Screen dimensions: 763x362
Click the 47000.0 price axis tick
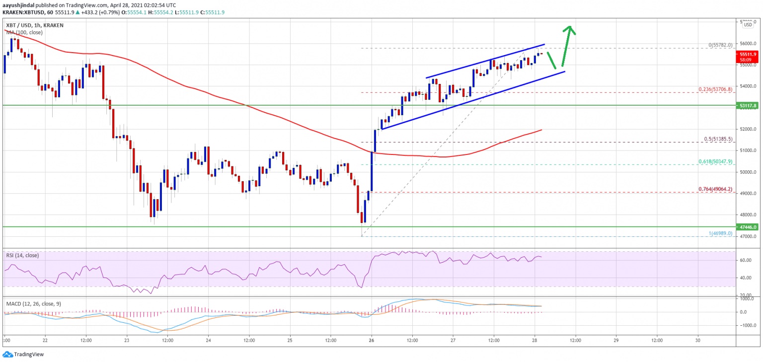click(747, 237)
